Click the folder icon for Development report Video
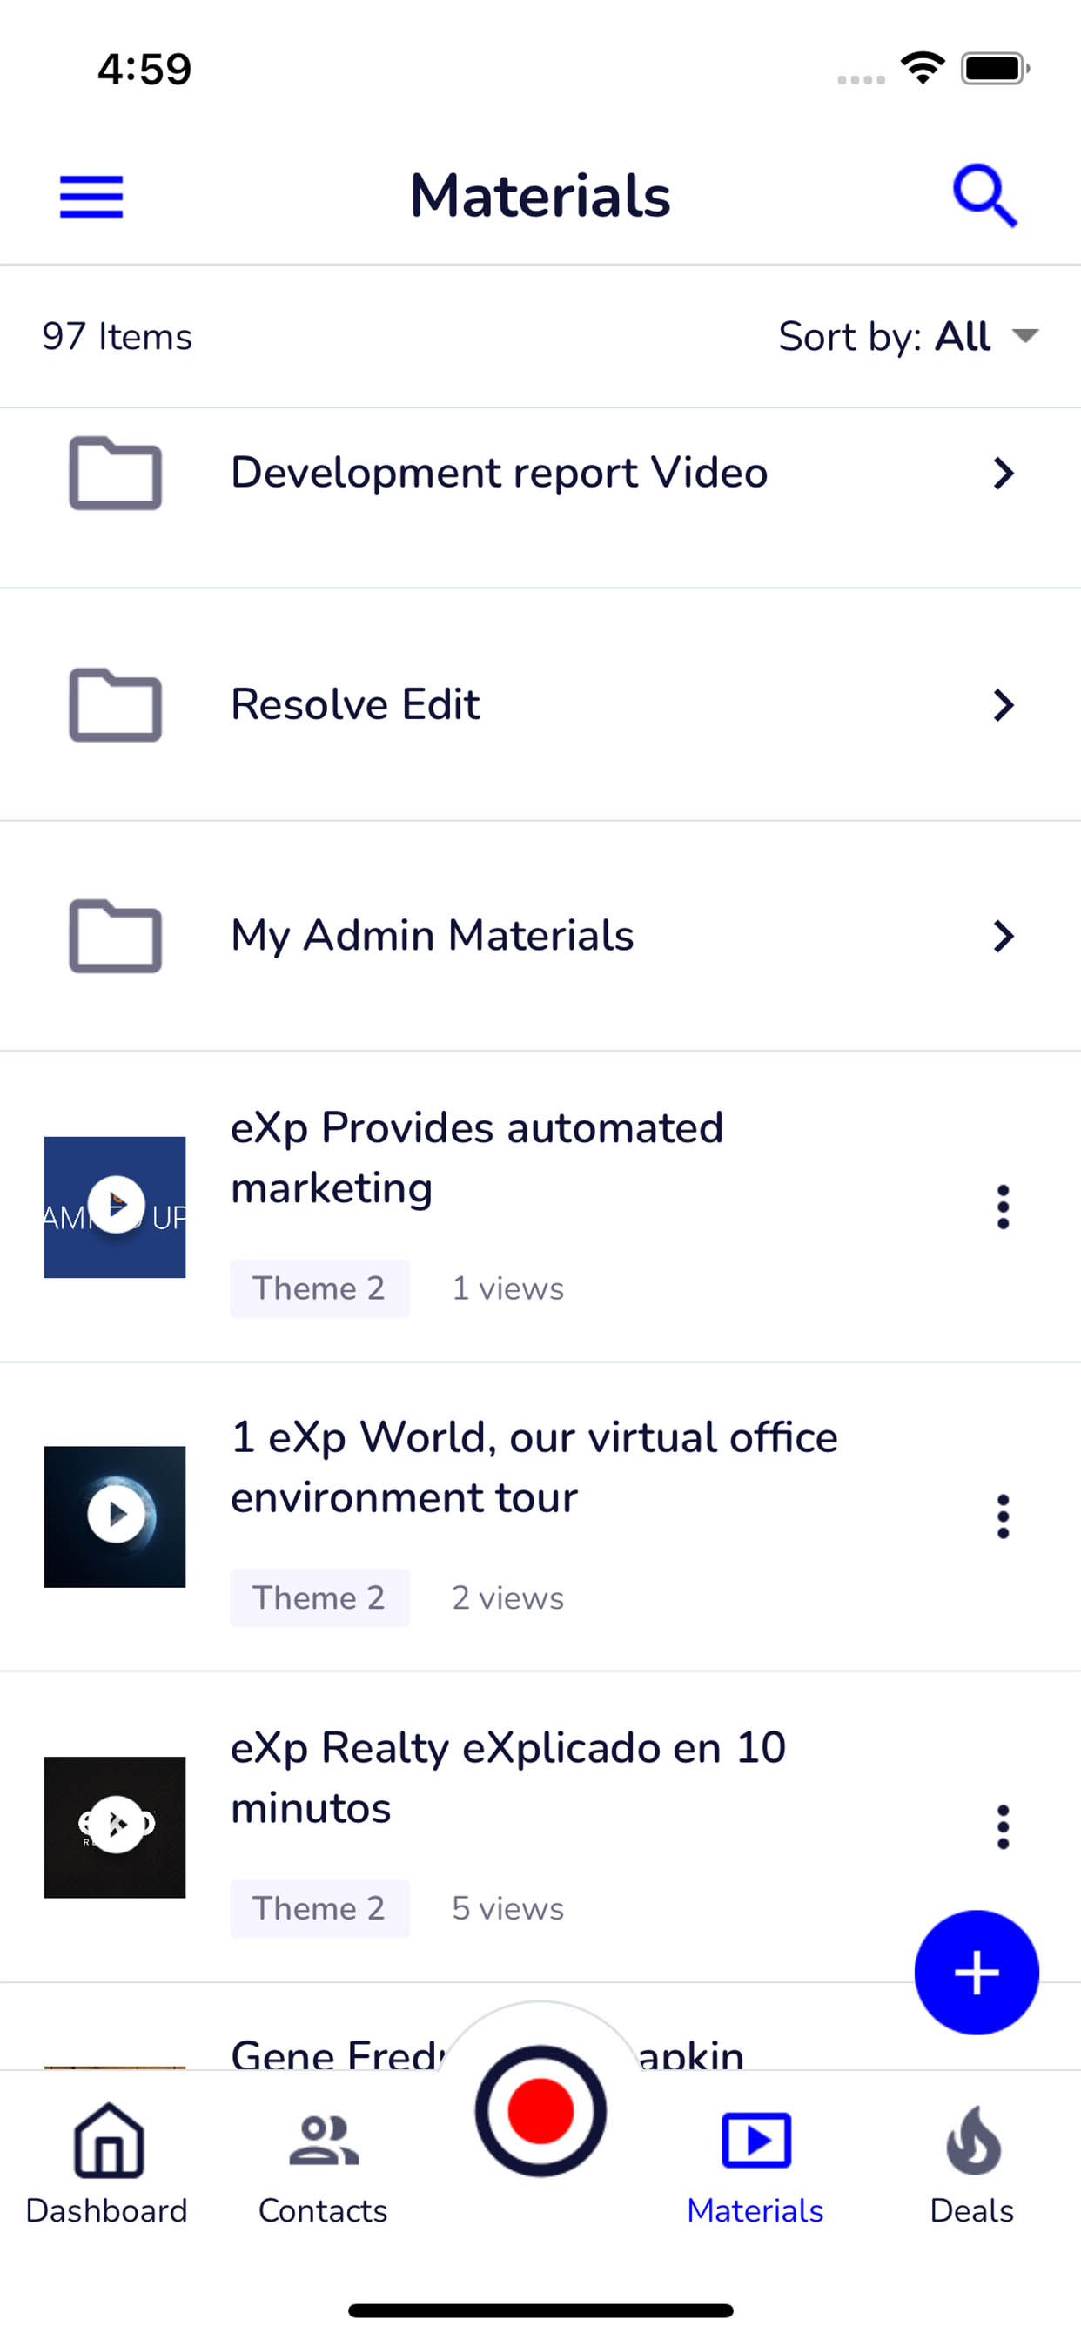The width and height of the screenshot is (1081, 2340). 116,473
